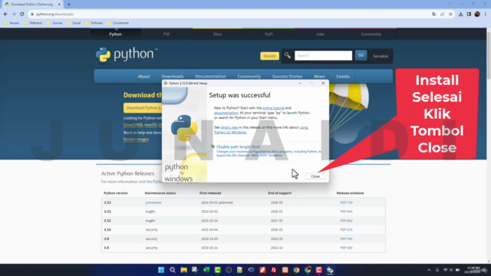Open Windows taskbar search
The width and height of the screenshot is (491, 276).
pyautogui.click(x=173, y=270)
